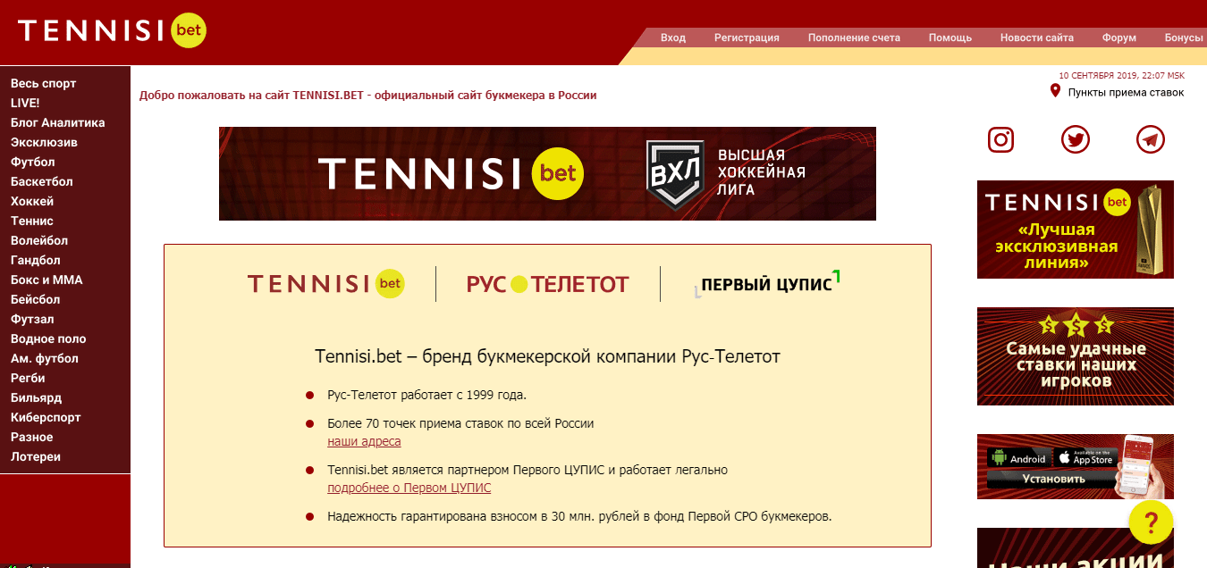
Task: Open Блог Аналитика in the sidebar
Action: (58, 122)
